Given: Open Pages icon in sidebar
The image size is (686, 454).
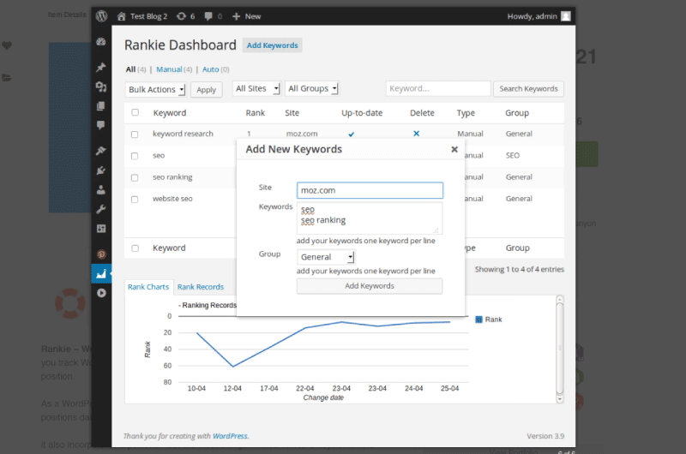Looking at the screenshot, I should [x=101, y=105].
